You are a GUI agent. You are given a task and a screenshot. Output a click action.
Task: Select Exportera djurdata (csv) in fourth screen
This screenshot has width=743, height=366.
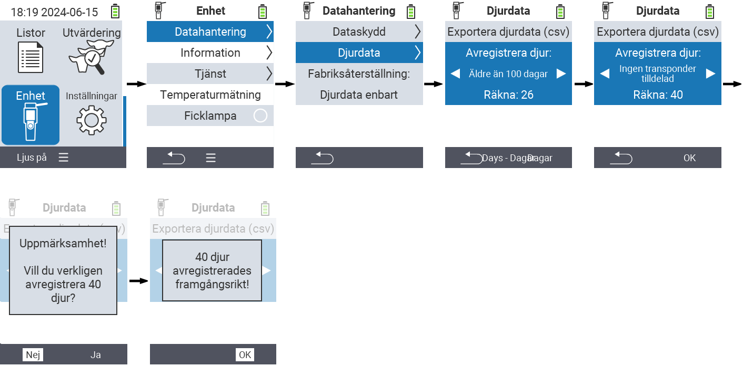point(508,32)
